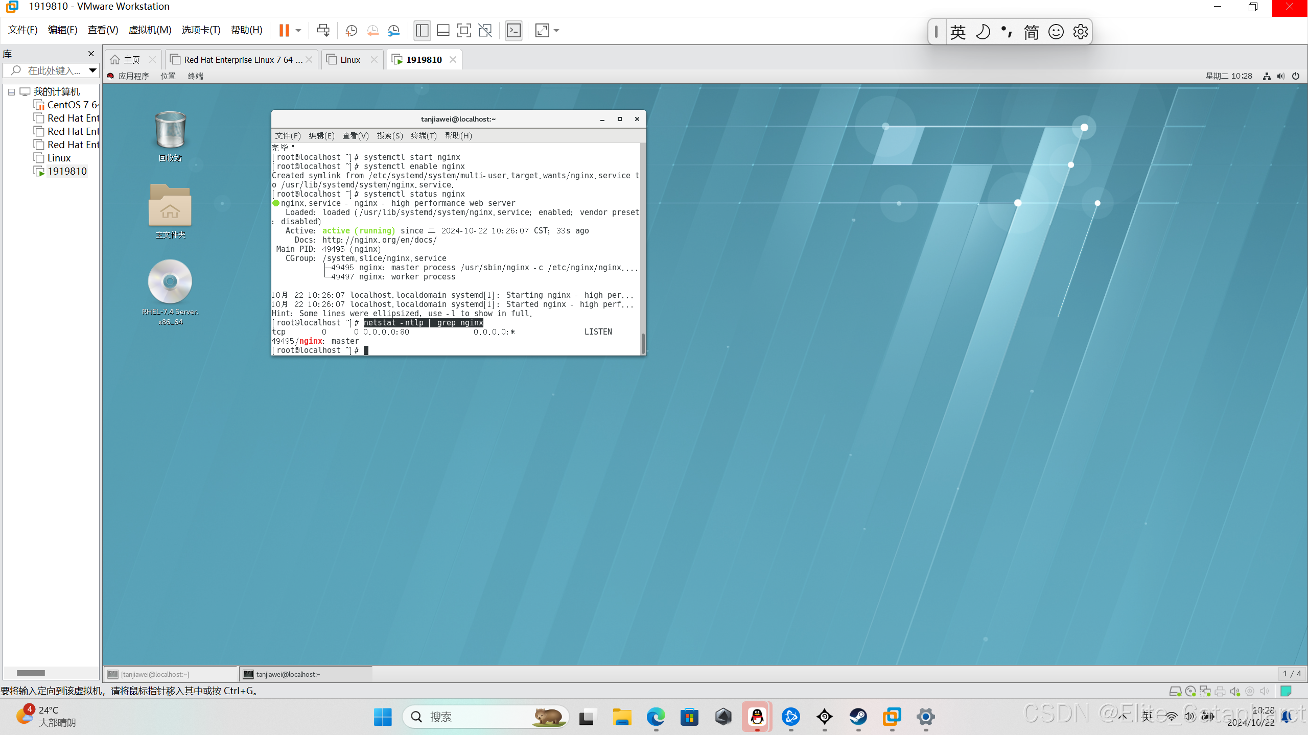Open the terminal 搜索(S) menu
This screenshot has width=1308, height=735.
[x=390, y=135]
